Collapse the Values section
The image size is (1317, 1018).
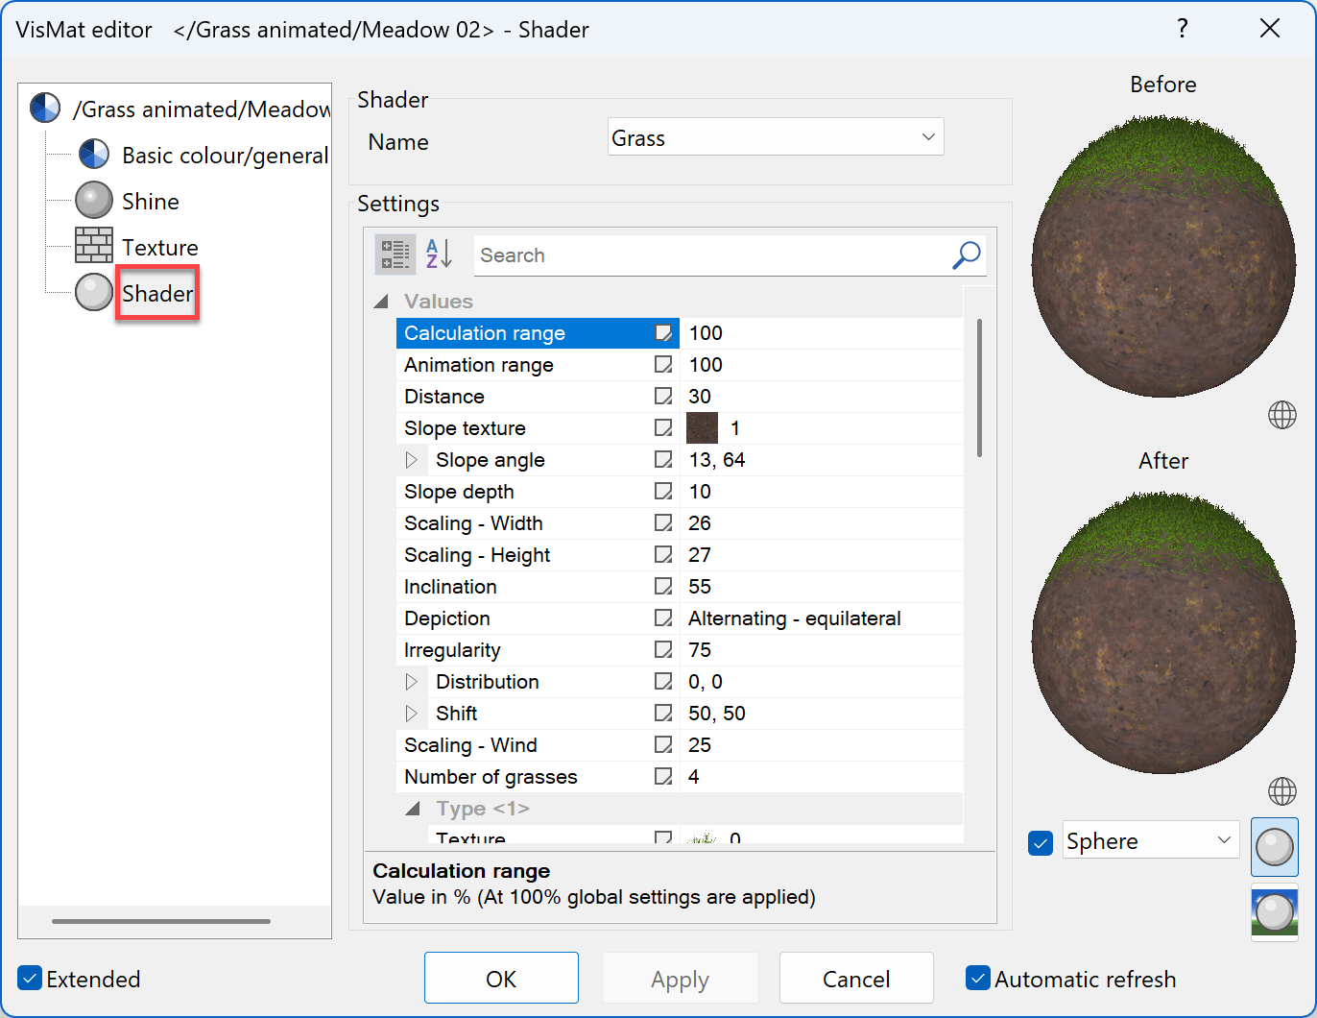[x=380, y=301]
